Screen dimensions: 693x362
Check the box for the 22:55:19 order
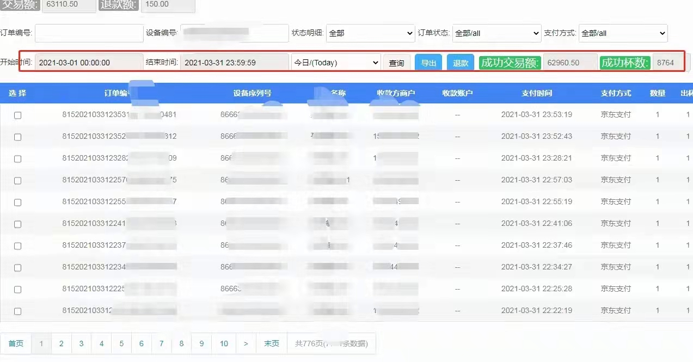pyautogui.click(x=17, y=203)
